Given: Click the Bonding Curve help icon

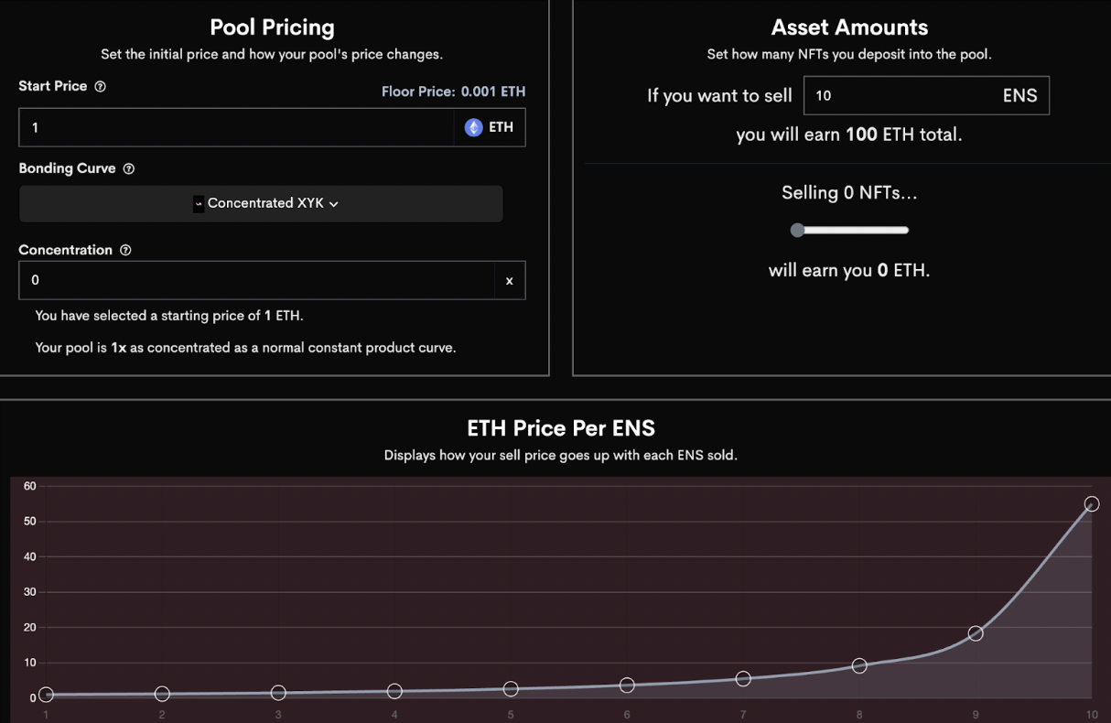Looking at the screenshot, I should (x=129, y=169).
